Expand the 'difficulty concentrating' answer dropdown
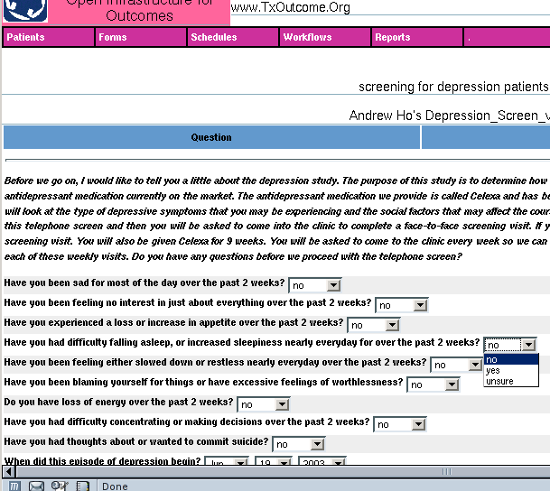 coord(418,424)
